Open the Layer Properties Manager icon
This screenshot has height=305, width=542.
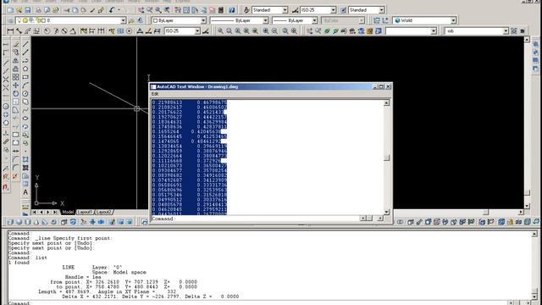coord(10,20)
